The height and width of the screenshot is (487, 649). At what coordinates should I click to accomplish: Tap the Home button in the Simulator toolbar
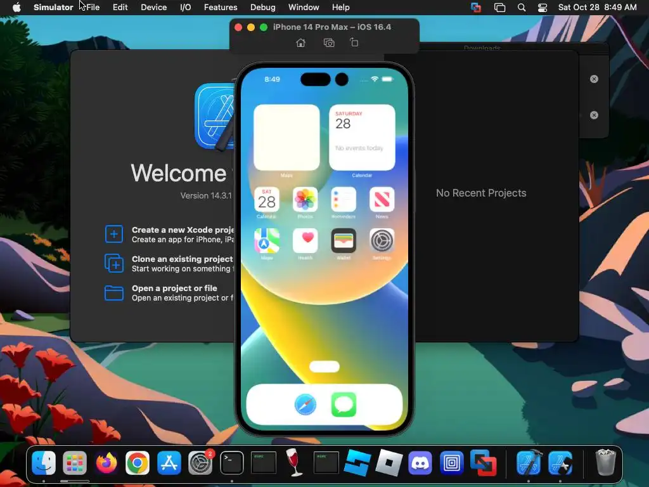click(301, 42)
